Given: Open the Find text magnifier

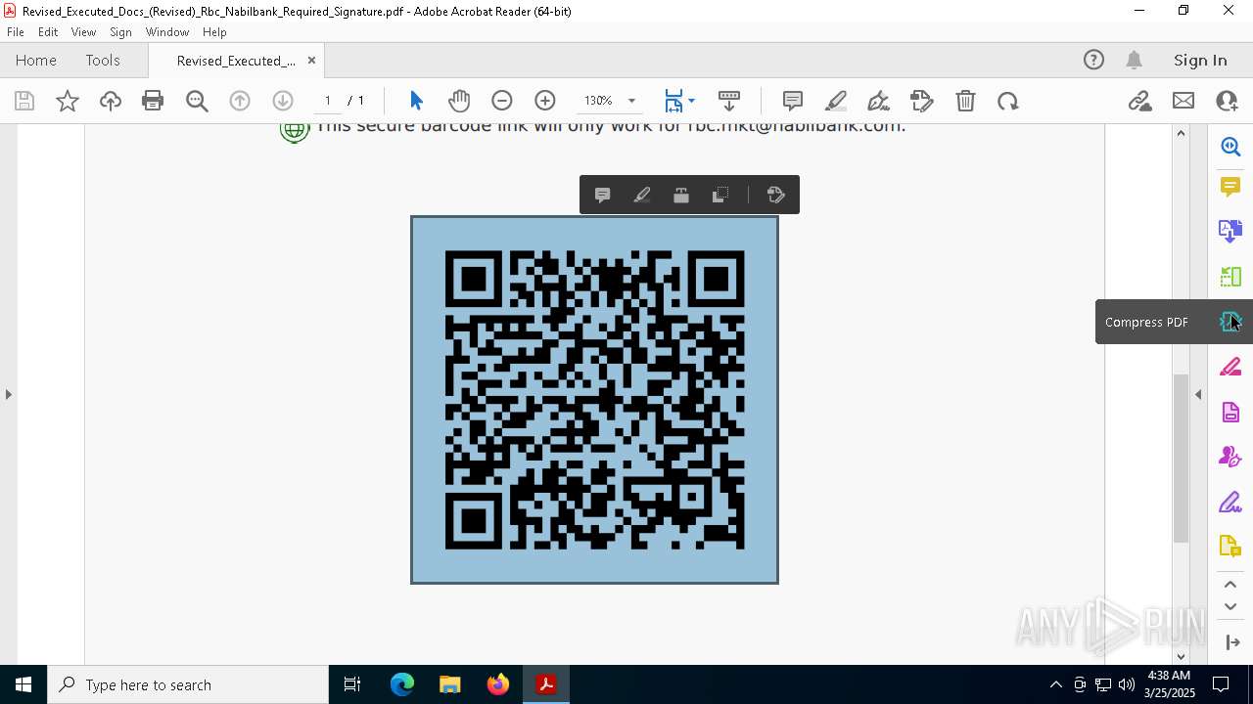Looking at the screenshot, I should click(197, 101).
